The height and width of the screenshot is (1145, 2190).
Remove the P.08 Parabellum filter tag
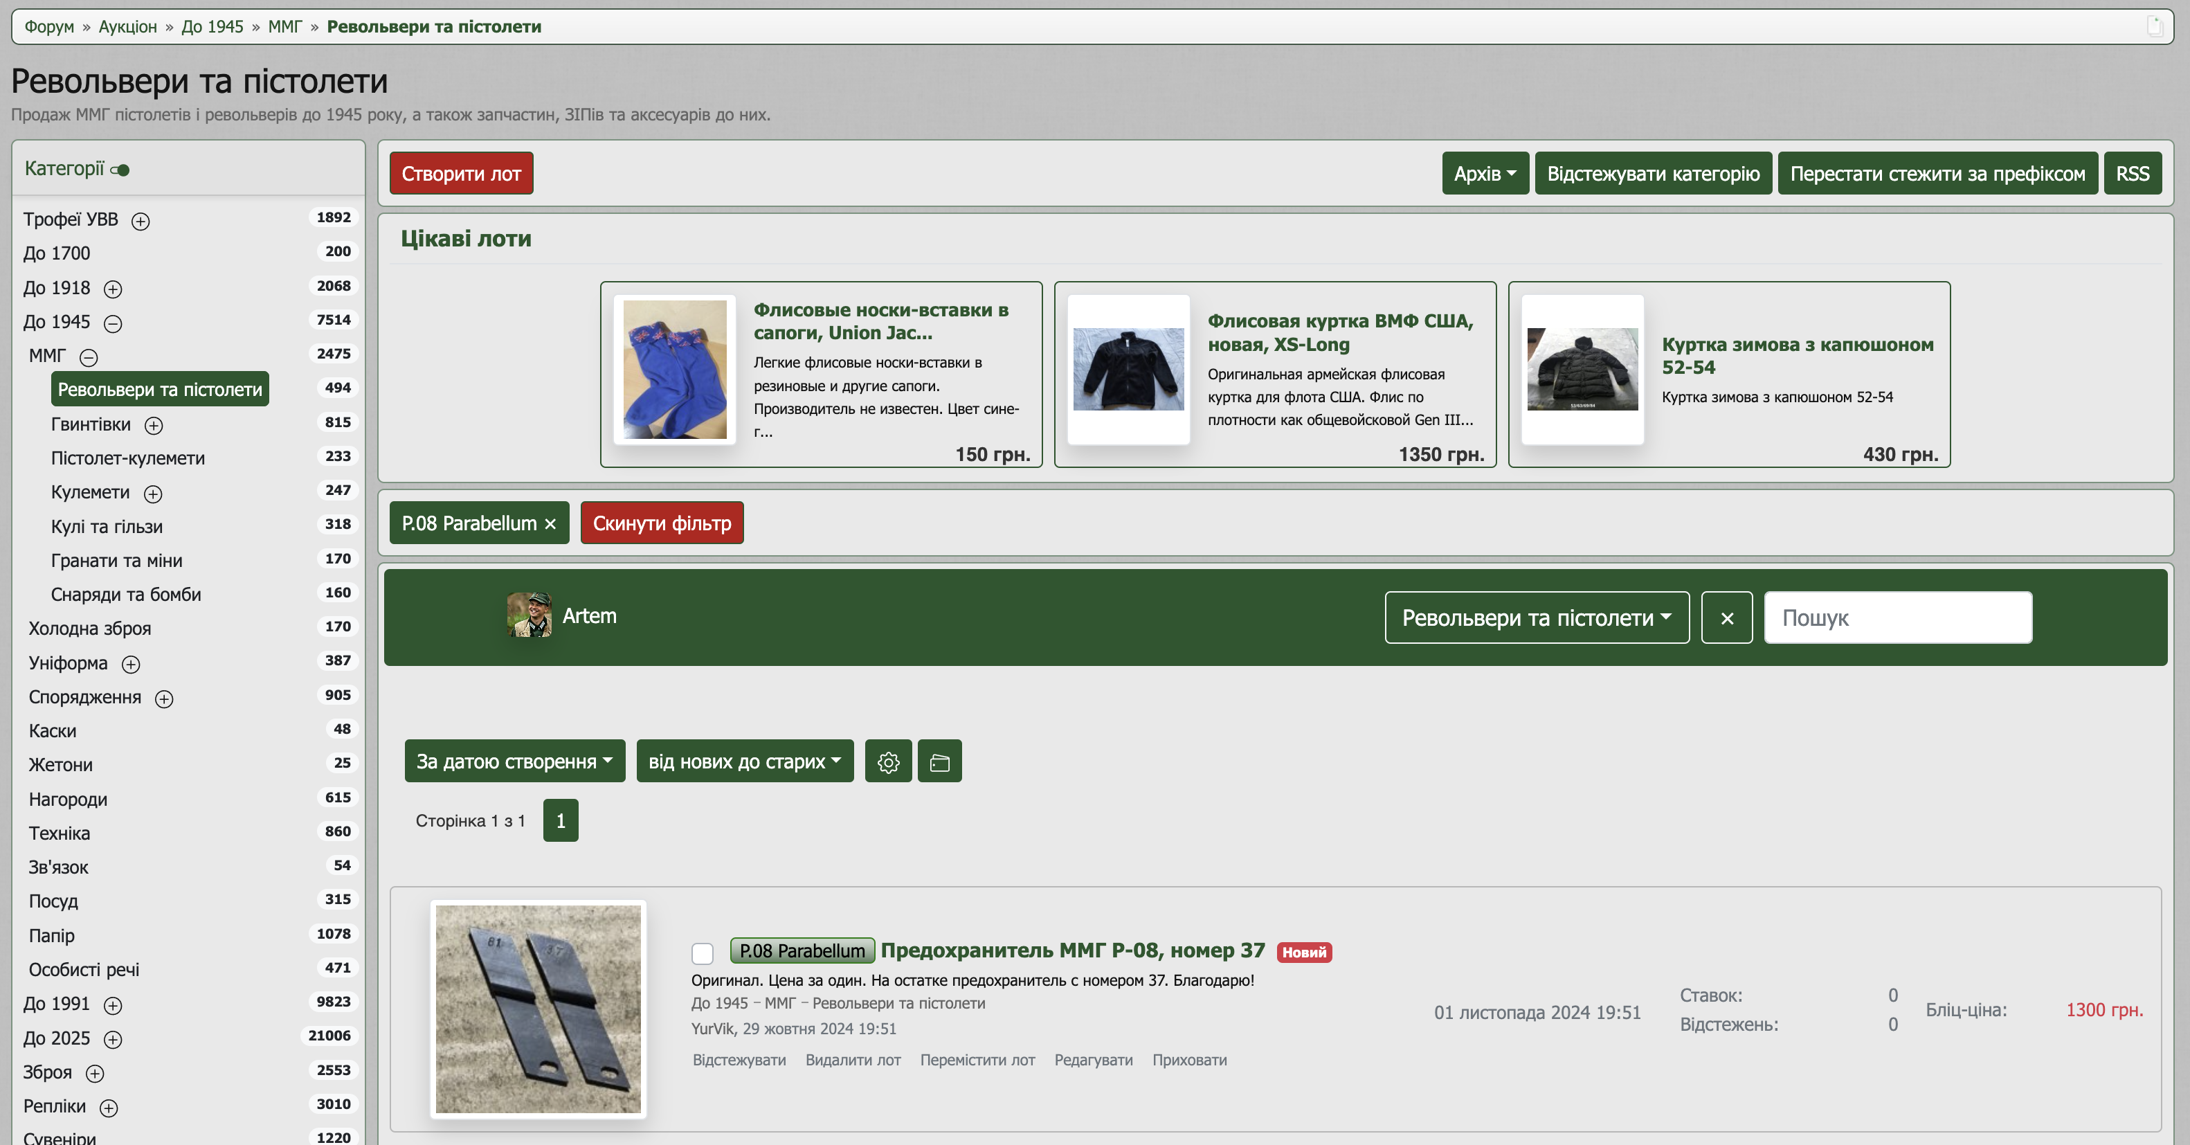click(550, 523)
